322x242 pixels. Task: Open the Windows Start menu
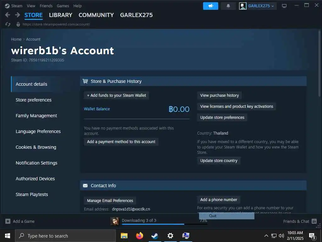(x=8, y=236)
